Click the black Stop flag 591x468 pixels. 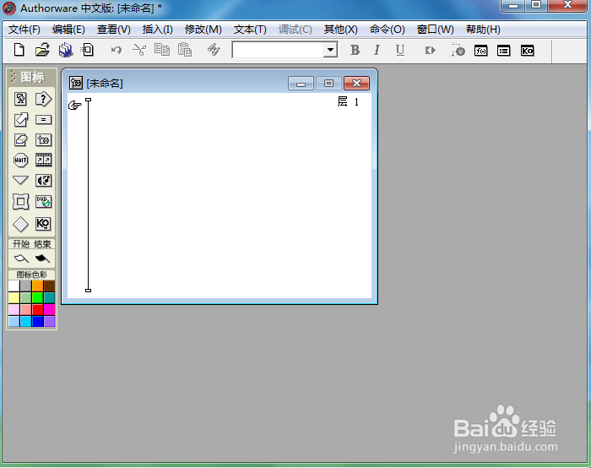[42, 258]
